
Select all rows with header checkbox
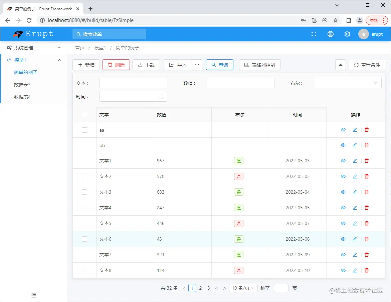pyautogui.click(x=84, y=115)
